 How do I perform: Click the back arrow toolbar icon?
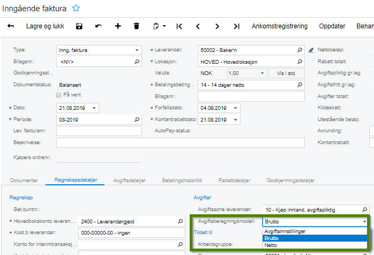click(x=11, y=26)
